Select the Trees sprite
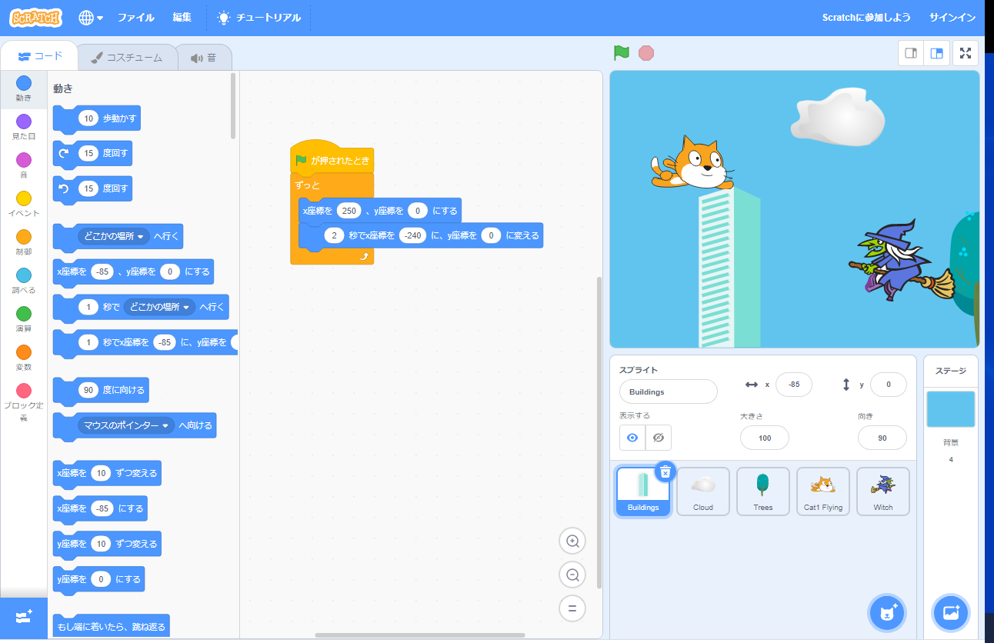 point(763,491)
